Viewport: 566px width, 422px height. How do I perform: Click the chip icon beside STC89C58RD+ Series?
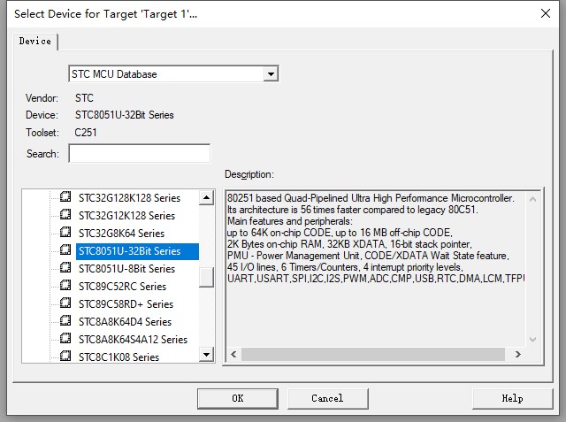pyautogui.click(x=65, y=303)
